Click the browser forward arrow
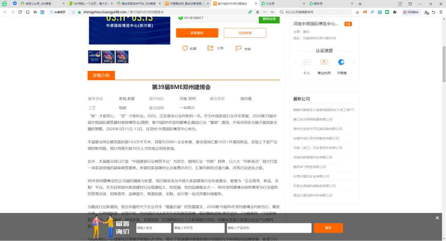Screen dimensions: 446x241 [12, 12]
